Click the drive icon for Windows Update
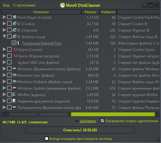The width and height of the screenshot is (161, 143). pos(14,88)
